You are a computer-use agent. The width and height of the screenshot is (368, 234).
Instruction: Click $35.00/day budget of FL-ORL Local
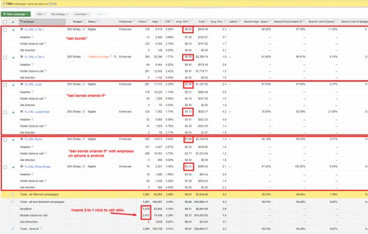[x=74, y=84]
